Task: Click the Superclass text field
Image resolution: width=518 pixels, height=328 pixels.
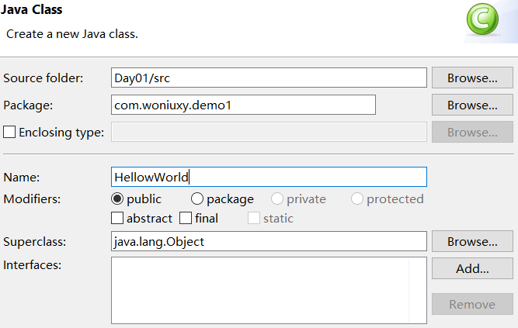Action: click(269, 241)
